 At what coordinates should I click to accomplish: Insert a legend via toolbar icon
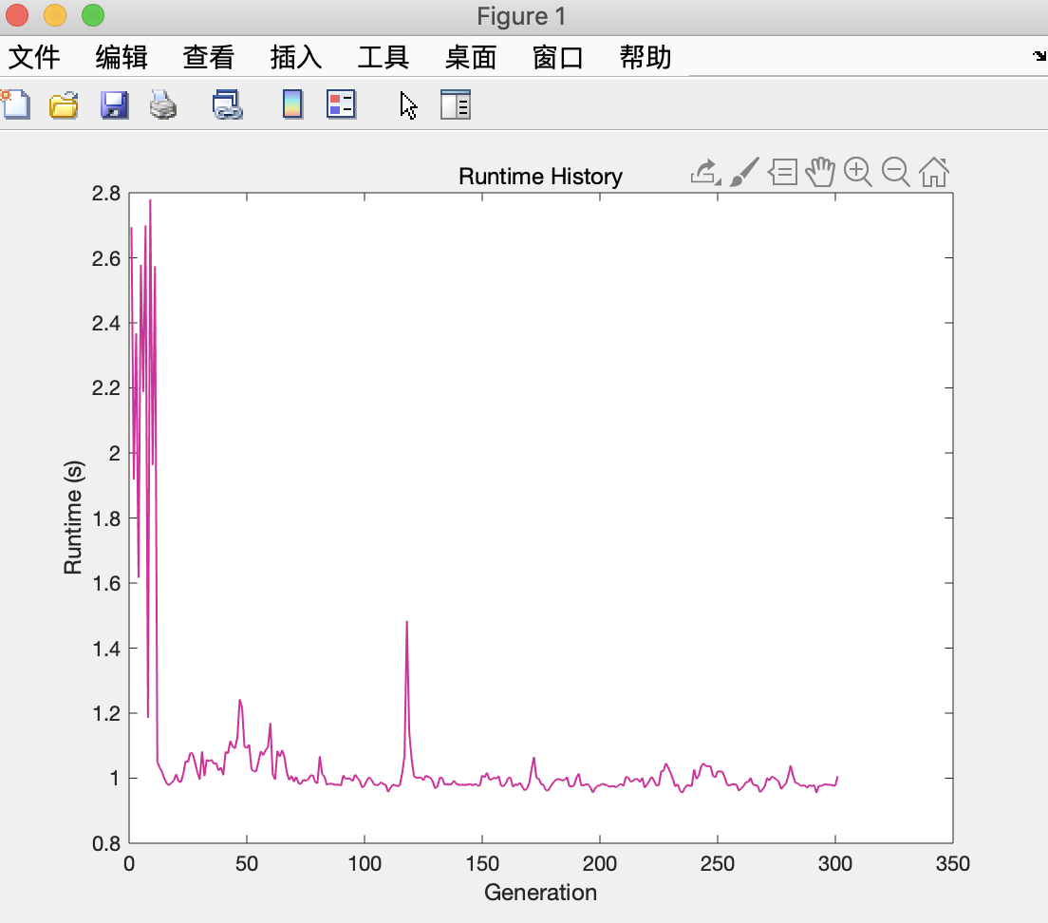pos(341,105)
